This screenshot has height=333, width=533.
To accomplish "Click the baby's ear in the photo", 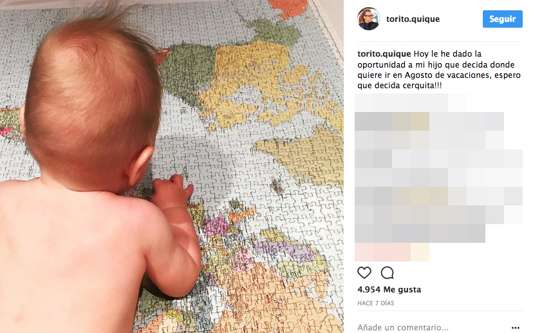I will coord(140,166).
